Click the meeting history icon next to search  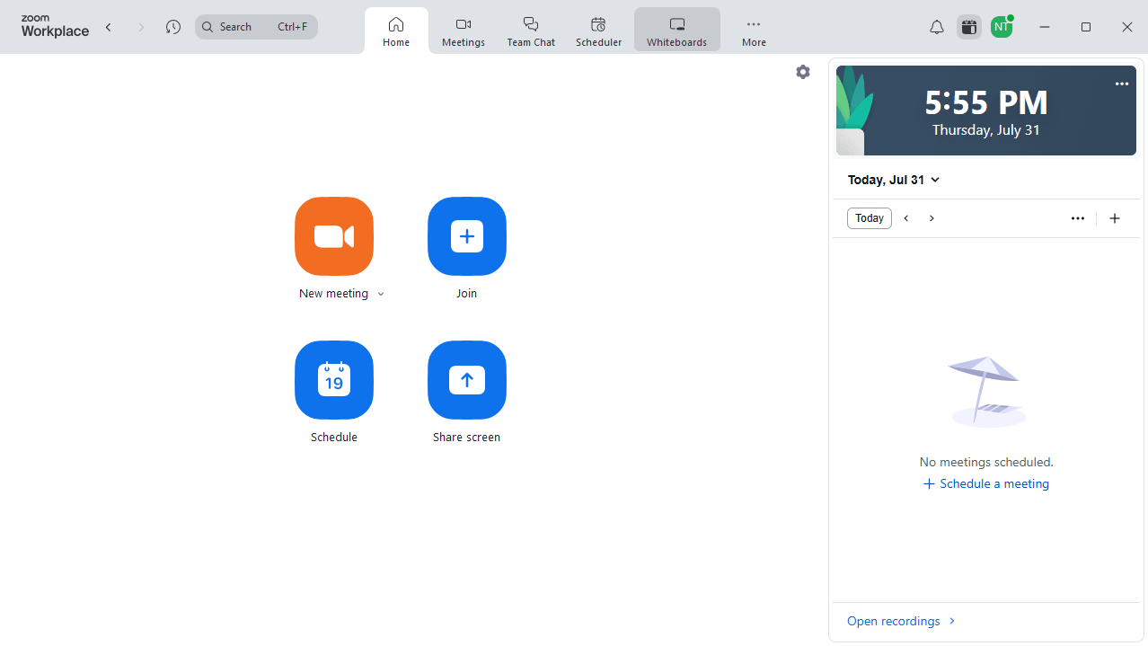click(x=172, y=26)
